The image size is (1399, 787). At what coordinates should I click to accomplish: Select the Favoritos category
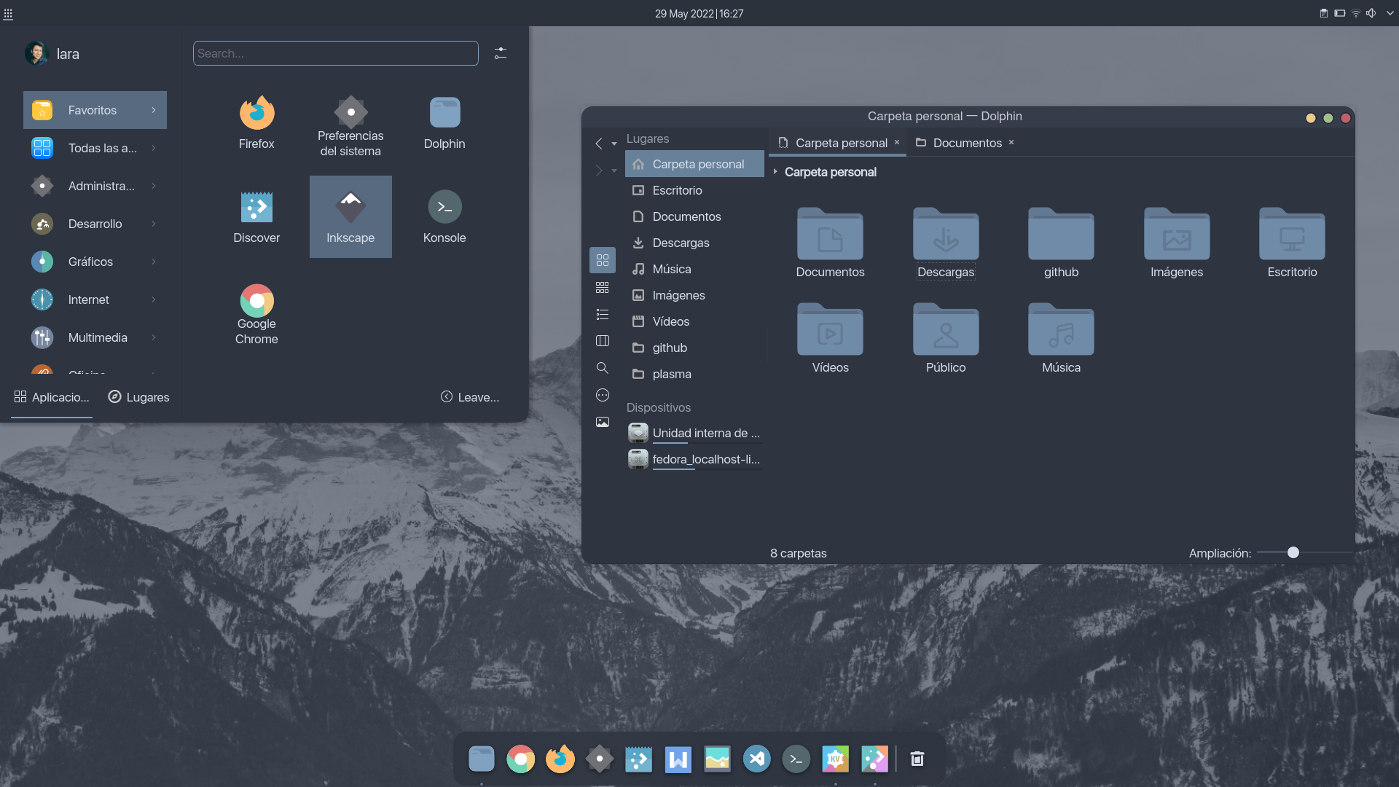pos(95,110)
